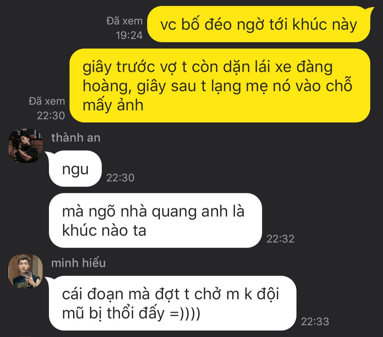Click the 22:32 timestamp

(281, 239)
